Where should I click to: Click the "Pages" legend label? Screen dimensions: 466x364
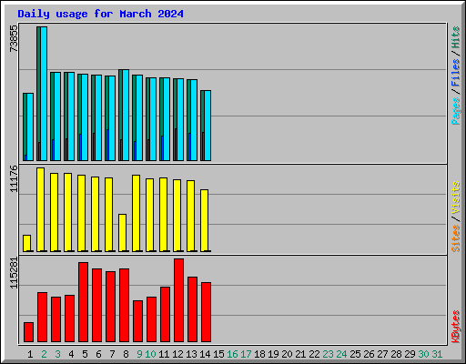point(455,111)
